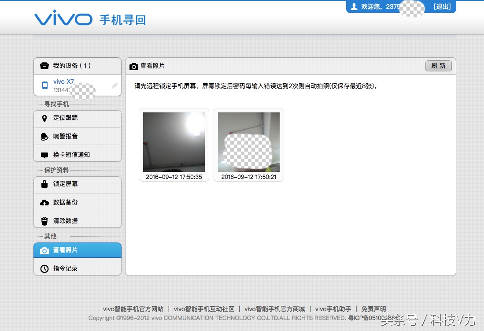Click the 我的设备 device list icon

coord(44,65)
